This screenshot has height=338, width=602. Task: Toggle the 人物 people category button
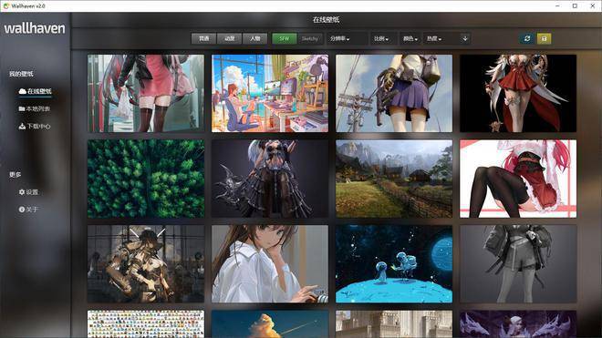coord(254,38)
